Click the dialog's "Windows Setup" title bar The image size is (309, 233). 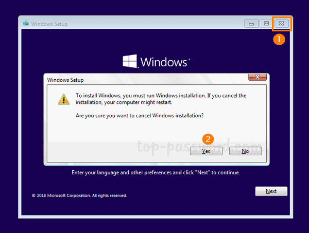(65, 80)
